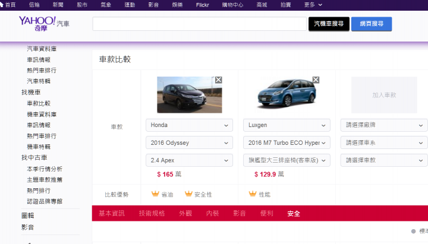Switch to the 外觀 tab
The height and width of the screenshot is (244, 428).
point(185,214)
